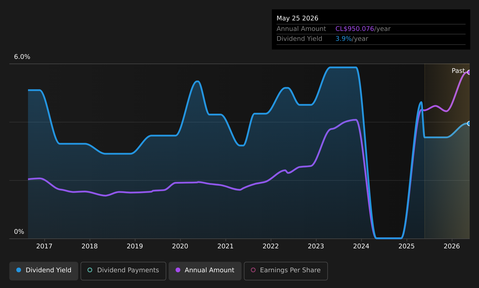Click the 'Dividend Yield' tooltip row label
Image resolution: width=479 pixels, height=288 pixels.
point(299,39)
